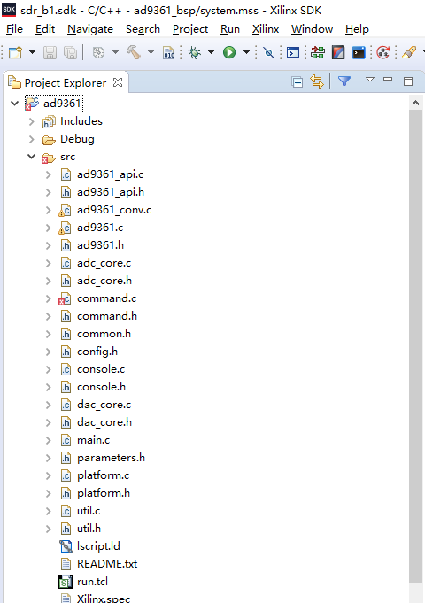Open the Xilinx menu
Viewport: 425px width, 603px height.
click(x=266, y=29)
